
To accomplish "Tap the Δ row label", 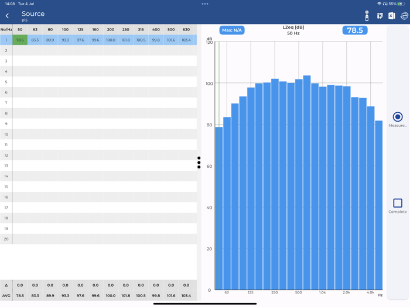I will click(x=6, y=285).
